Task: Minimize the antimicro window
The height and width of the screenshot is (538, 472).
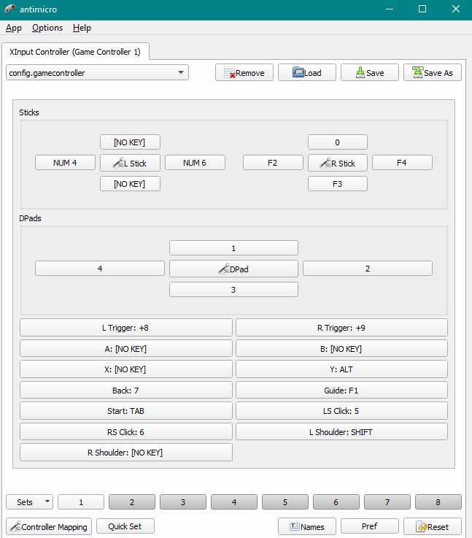Action: 390,9
